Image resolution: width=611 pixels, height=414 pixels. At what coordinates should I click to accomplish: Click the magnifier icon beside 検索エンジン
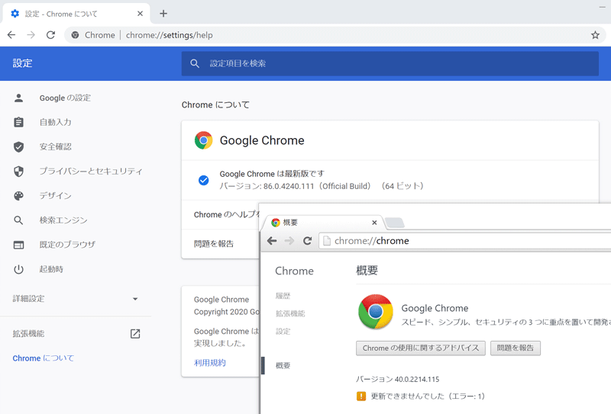(18, 220)
